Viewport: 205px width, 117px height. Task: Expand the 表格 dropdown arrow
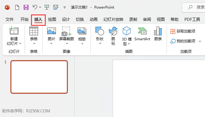coord(34,43)
